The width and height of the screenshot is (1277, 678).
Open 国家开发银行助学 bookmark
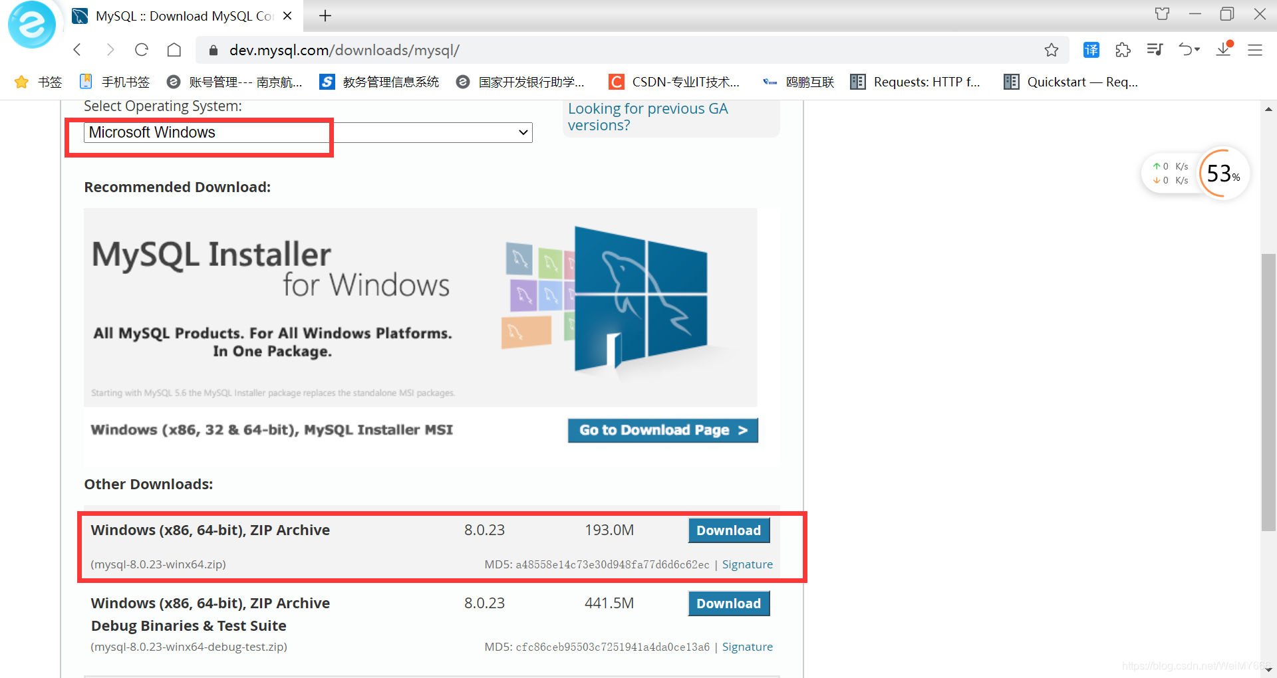coord(520,82)
